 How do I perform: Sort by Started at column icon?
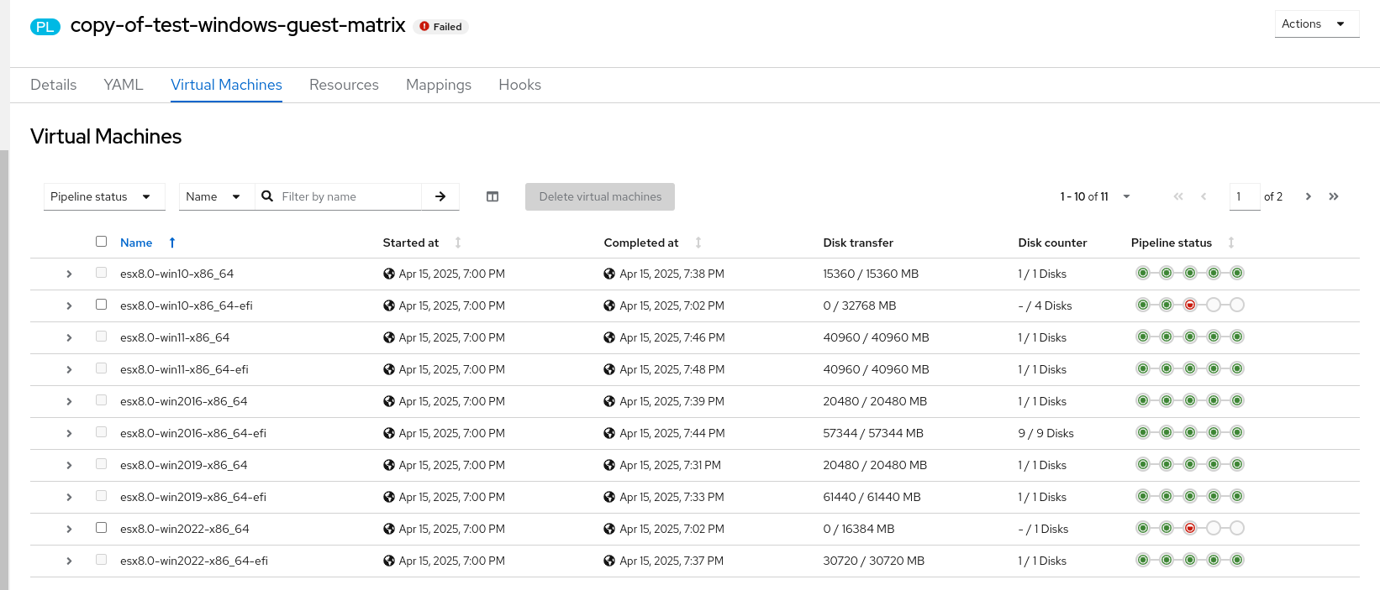pyautogui.click(x=458, y=243)
